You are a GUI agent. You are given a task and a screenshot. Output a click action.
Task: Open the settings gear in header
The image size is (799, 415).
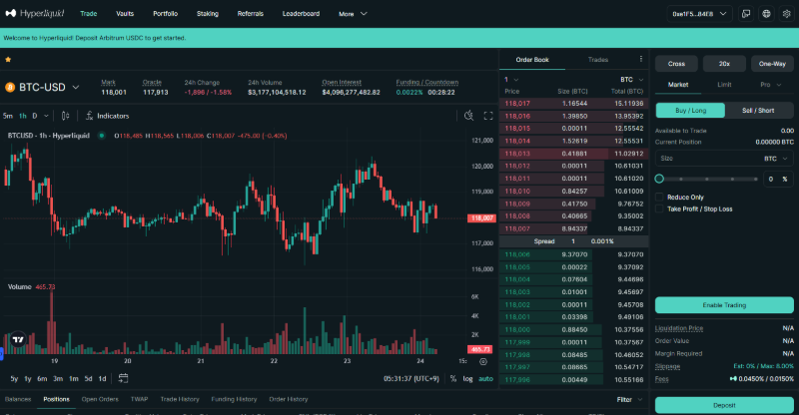click(x=786, y=14)
